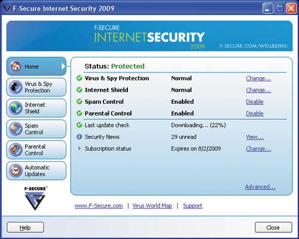This screenshot has height=239, width=299.
Task: Click the F-SECURE.COM/WELLBEING banner text
Action: [x=254, y=46]
